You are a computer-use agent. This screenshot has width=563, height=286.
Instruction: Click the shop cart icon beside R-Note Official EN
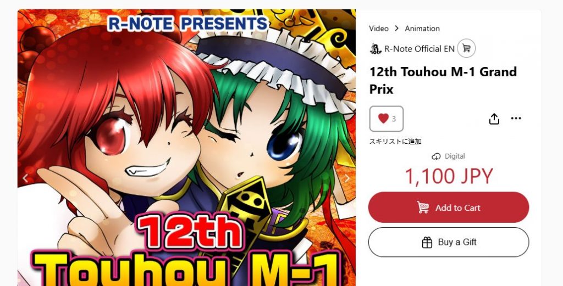466,48
